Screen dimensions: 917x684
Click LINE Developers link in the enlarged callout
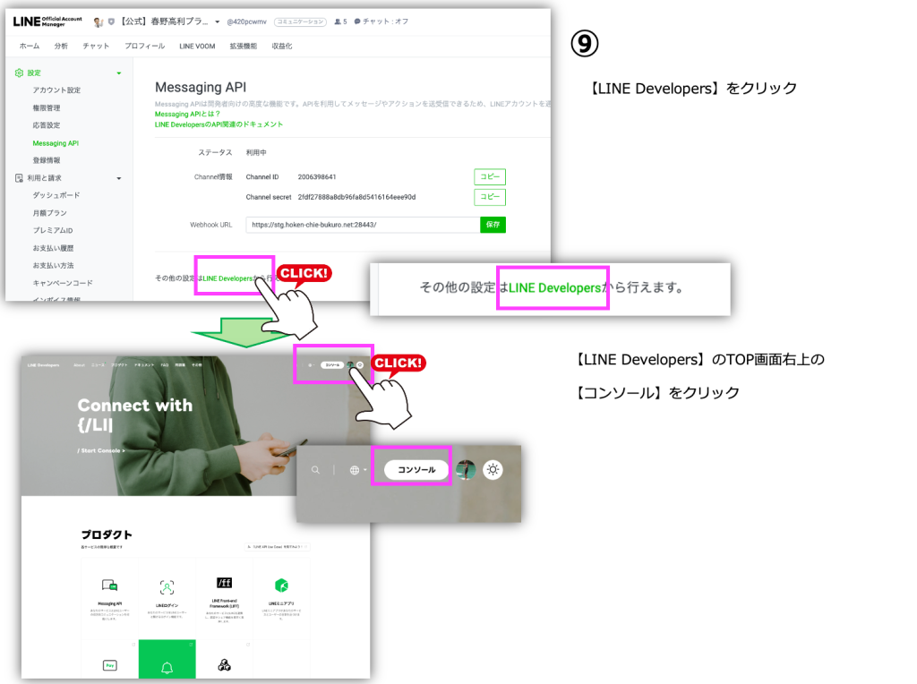tap(554, 287)
